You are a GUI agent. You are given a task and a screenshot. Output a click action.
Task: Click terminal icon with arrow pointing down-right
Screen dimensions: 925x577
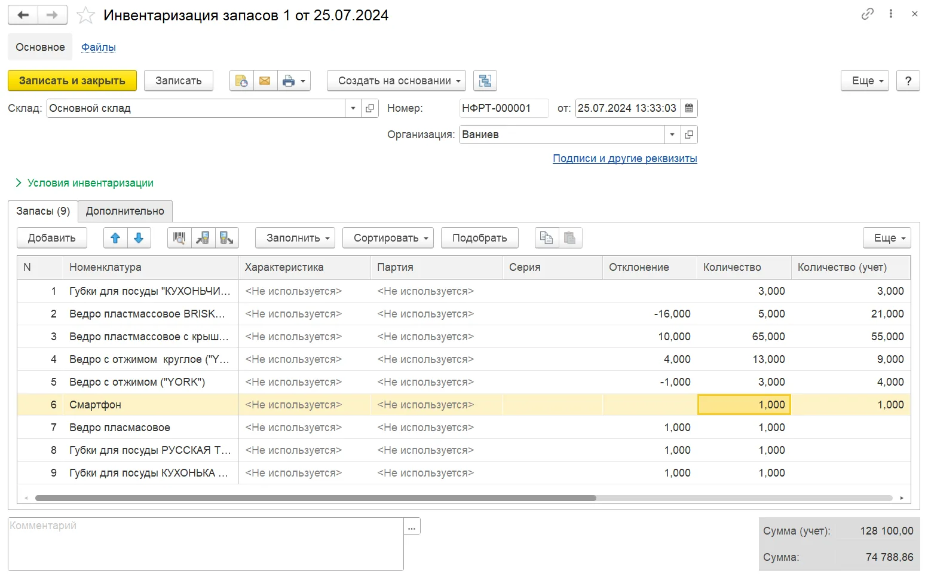pyautogui.click(x=226, y=238)
